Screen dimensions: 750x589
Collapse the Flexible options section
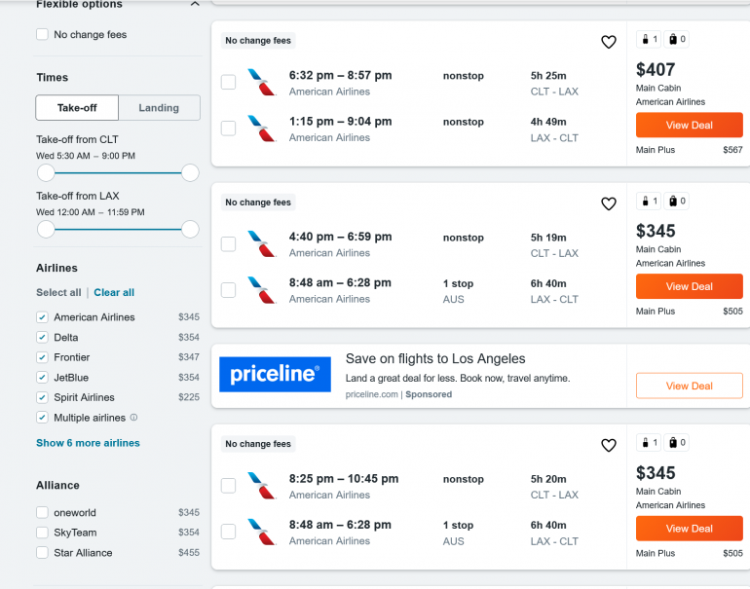coord(194,5)
